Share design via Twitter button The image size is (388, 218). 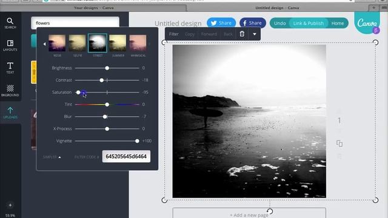pos(221,23)
